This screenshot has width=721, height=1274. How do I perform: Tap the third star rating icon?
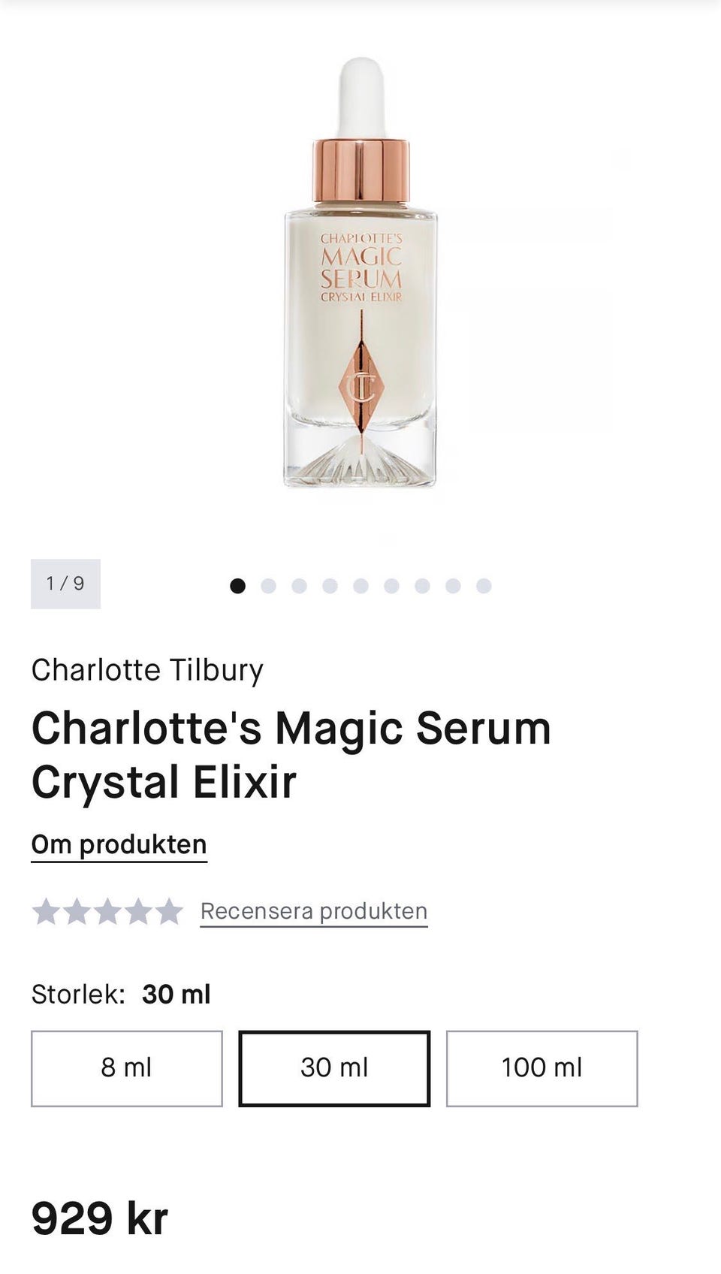pos(107,911)
